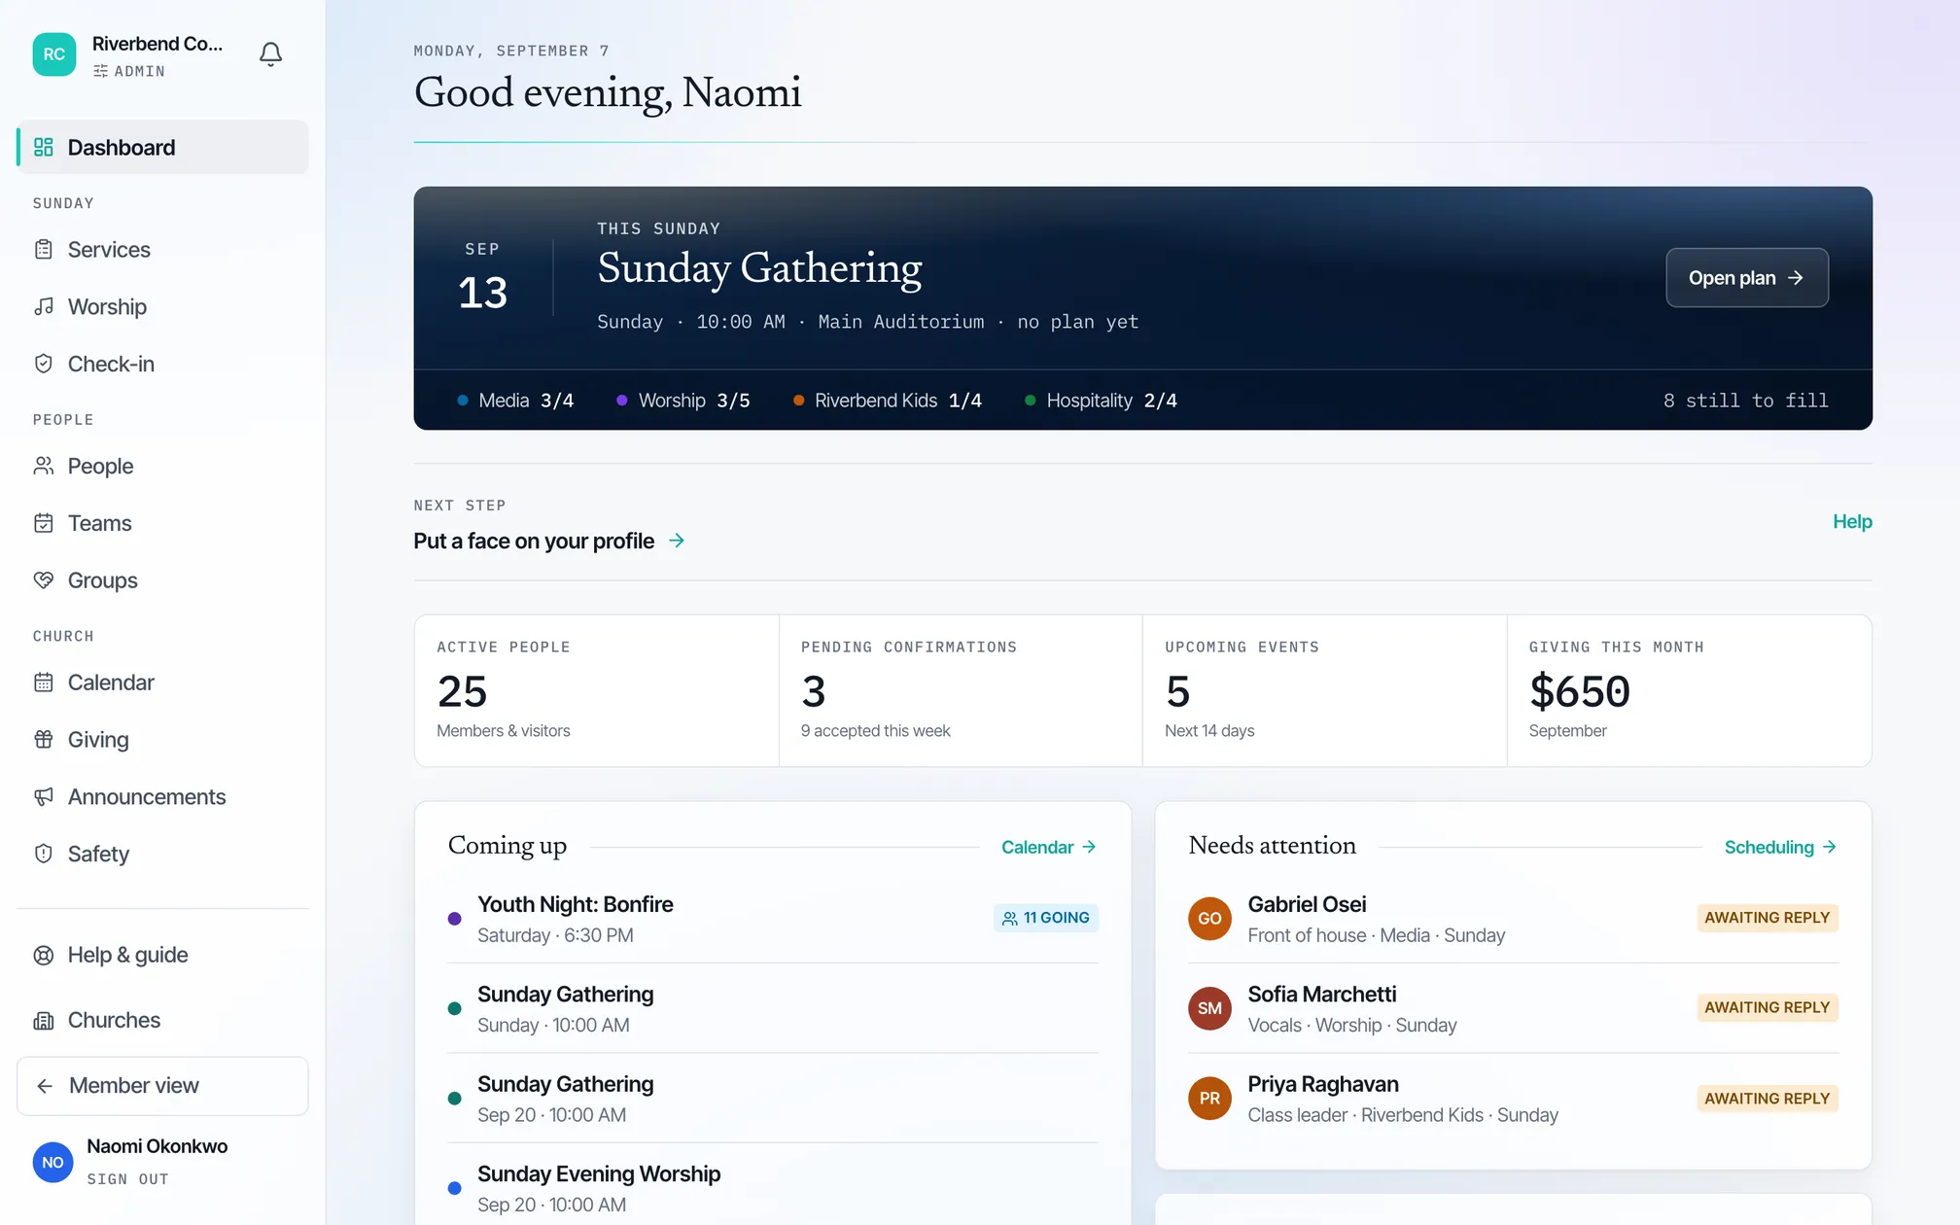
Task: Click the SM avatar for Sofia Marchetti
Action: click(1209, 1008)
